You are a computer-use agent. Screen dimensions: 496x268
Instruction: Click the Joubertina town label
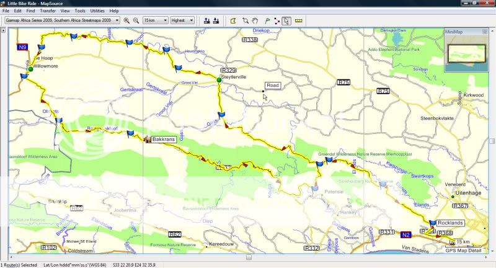(125, 210)
